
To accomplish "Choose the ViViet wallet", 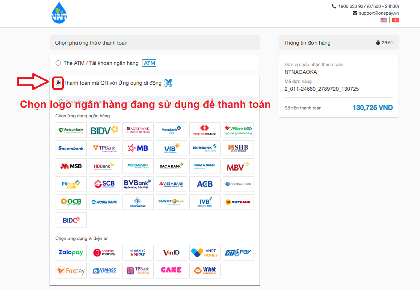I will tap(205, 271).
